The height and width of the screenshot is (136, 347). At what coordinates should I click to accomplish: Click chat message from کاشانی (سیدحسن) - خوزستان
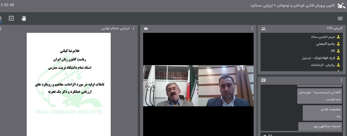click(x=320, y=96)
